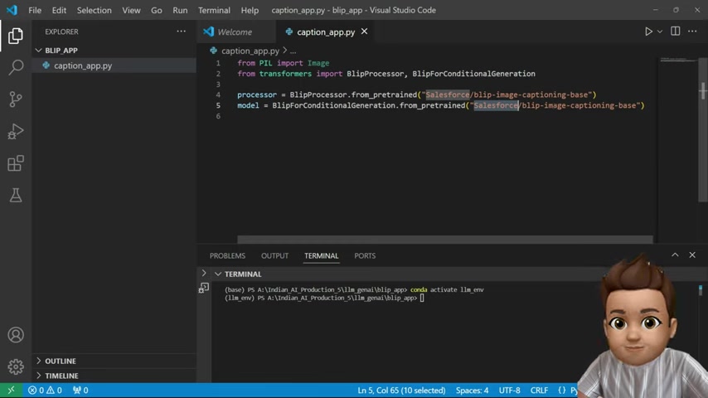Click the editor horizontal scrollbar

(444, 240)
